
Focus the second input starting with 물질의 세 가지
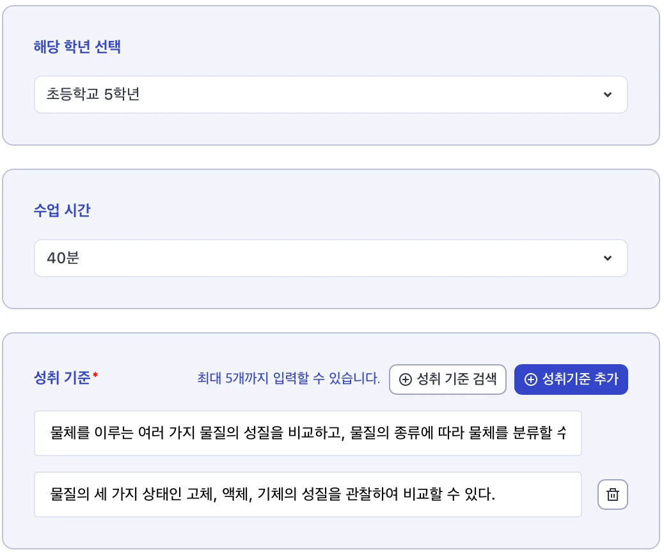(x=308, y=494)
